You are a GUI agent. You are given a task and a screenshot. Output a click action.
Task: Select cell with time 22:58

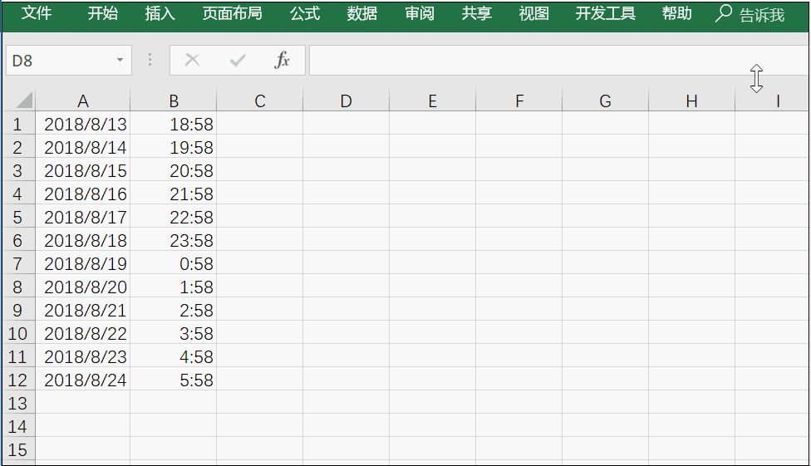[174, 217]
